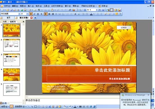This screenshot has width=155, height=109.
Task: Click the 3D style icon
Action: click(94, 106)
